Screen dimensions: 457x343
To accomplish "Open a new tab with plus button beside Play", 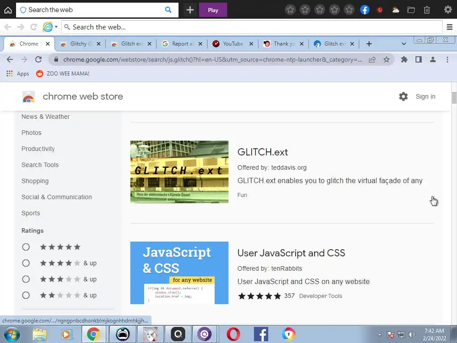I will (x=190, y=10).
